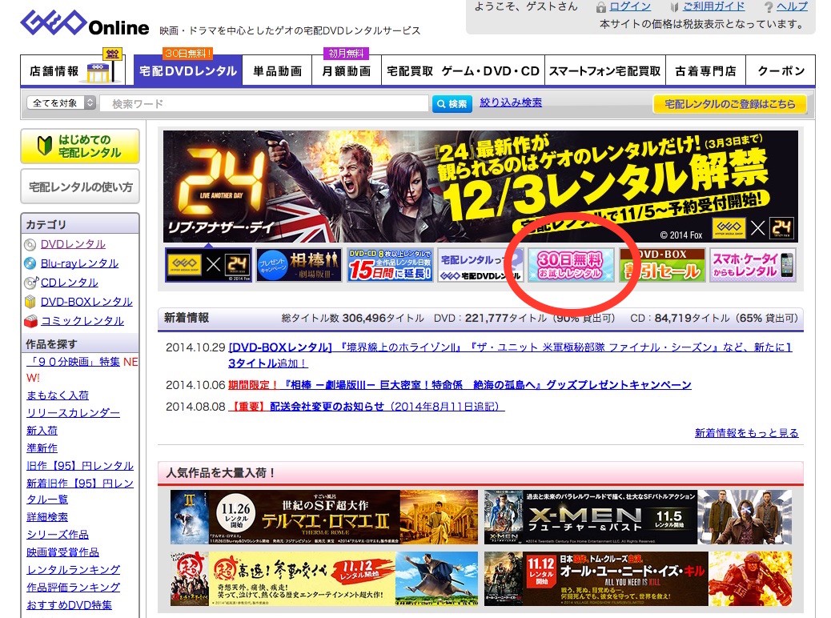Click the 検索ワード search input field
Viewport: 831px width, 618px height.
click(x=263, y=103)
